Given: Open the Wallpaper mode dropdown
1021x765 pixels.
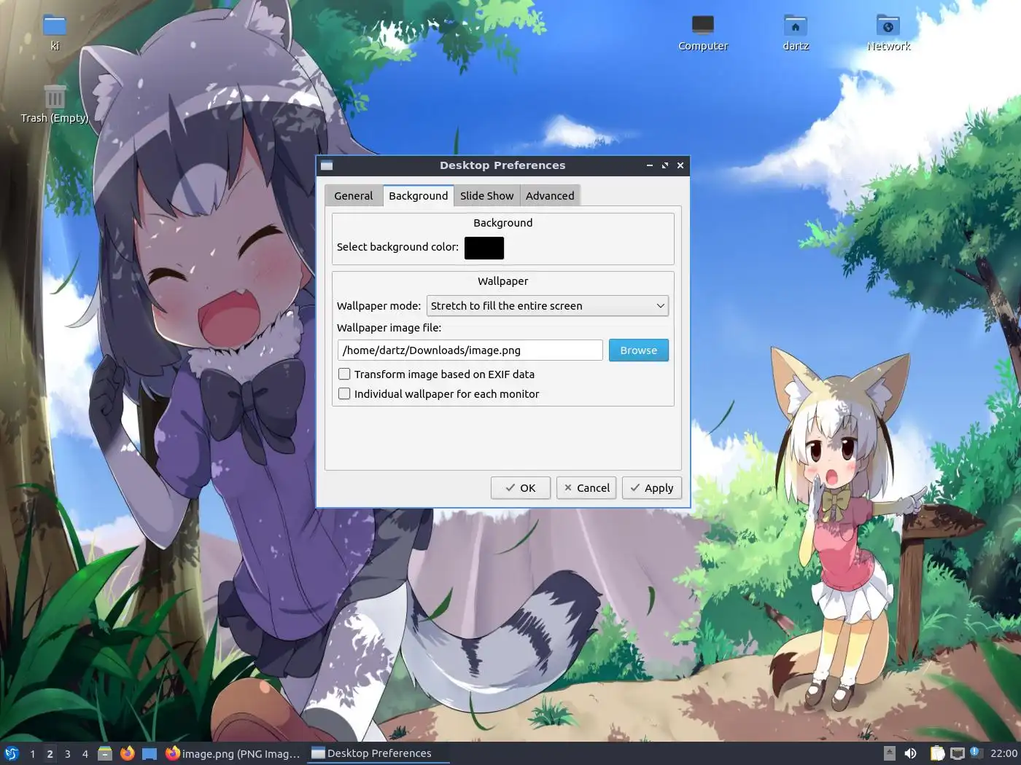Looking at the screenshot, I should (548, 306).
